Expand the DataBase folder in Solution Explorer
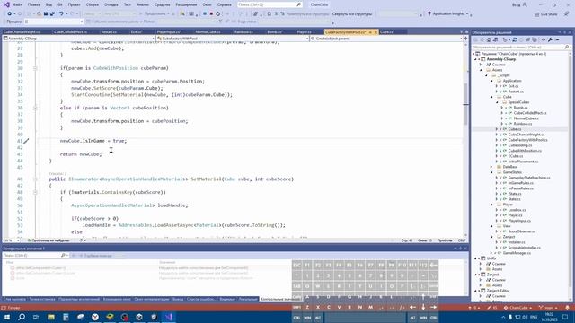The height and width of the screenshot is (323, 575). (491, 167)
